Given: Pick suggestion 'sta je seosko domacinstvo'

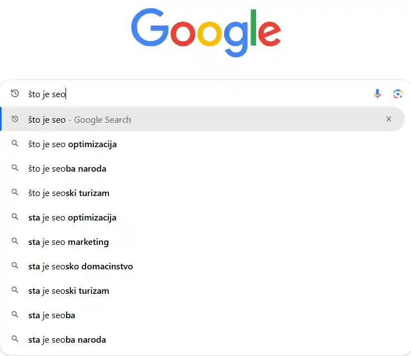Looking at the screenshot, I should 81,267.
